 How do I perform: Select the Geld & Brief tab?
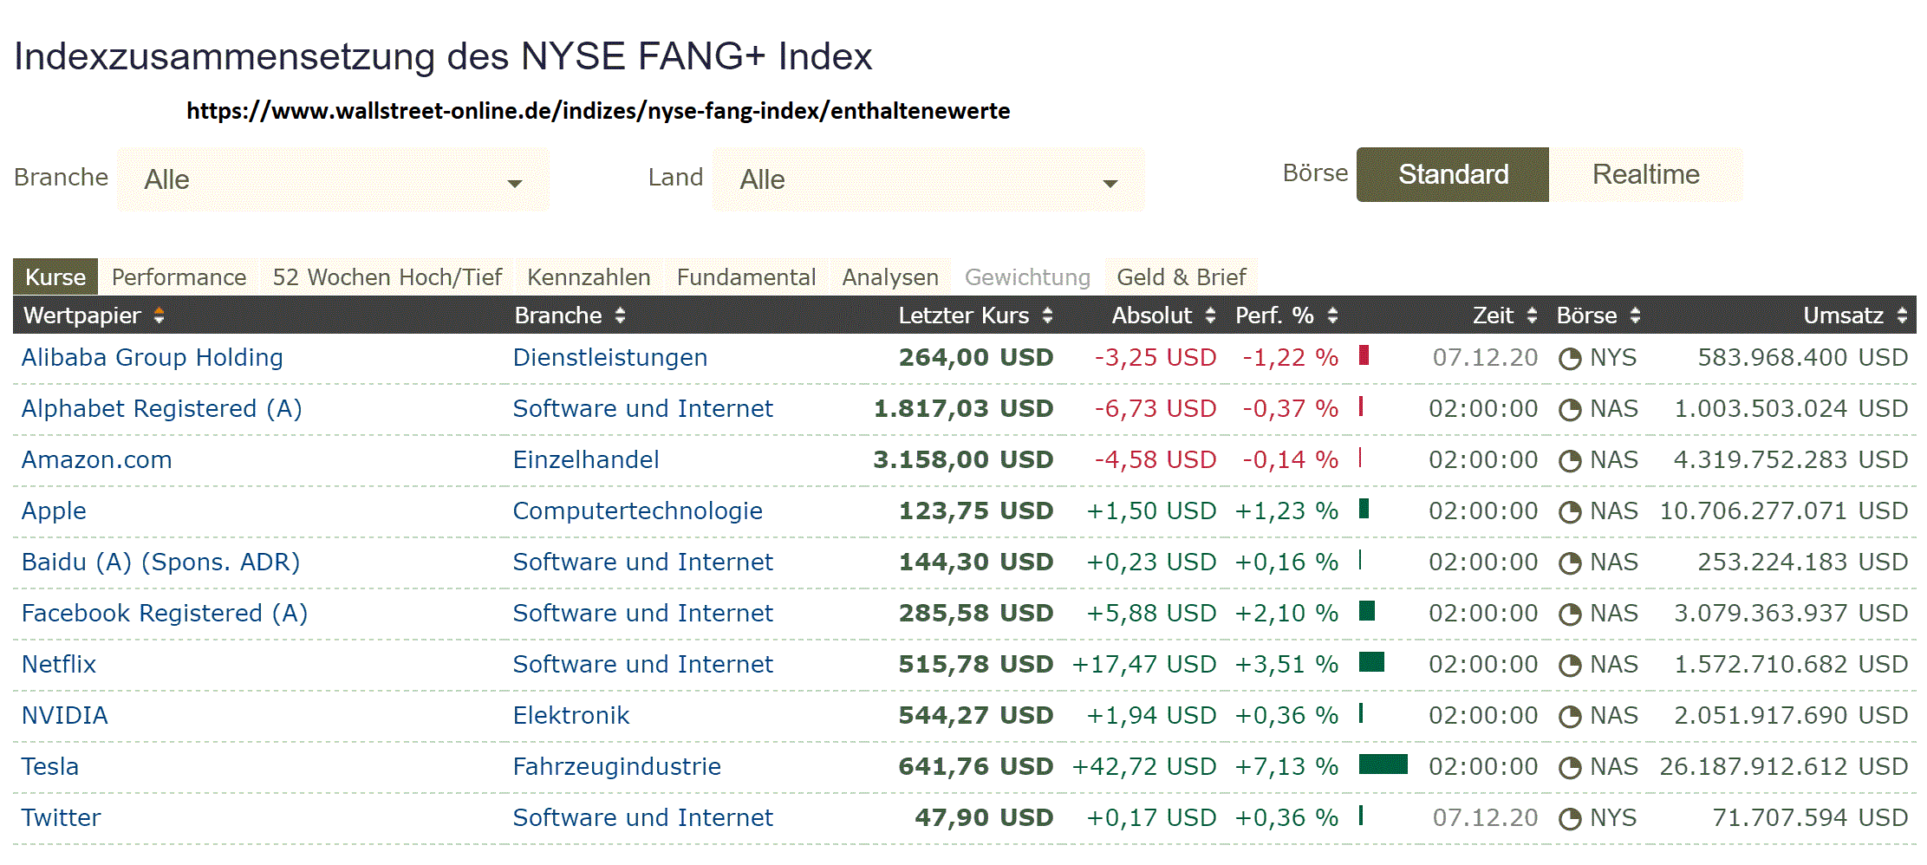click(1181, 277)
